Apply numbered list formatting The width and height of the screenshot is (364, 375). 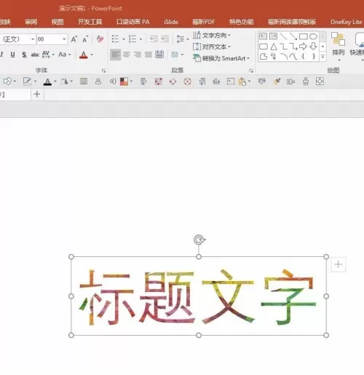coord(132,39)
